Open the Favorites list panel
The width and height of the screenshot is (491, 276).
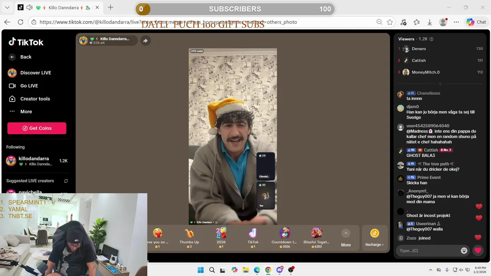pyautogui.click(x=417, y=22)
